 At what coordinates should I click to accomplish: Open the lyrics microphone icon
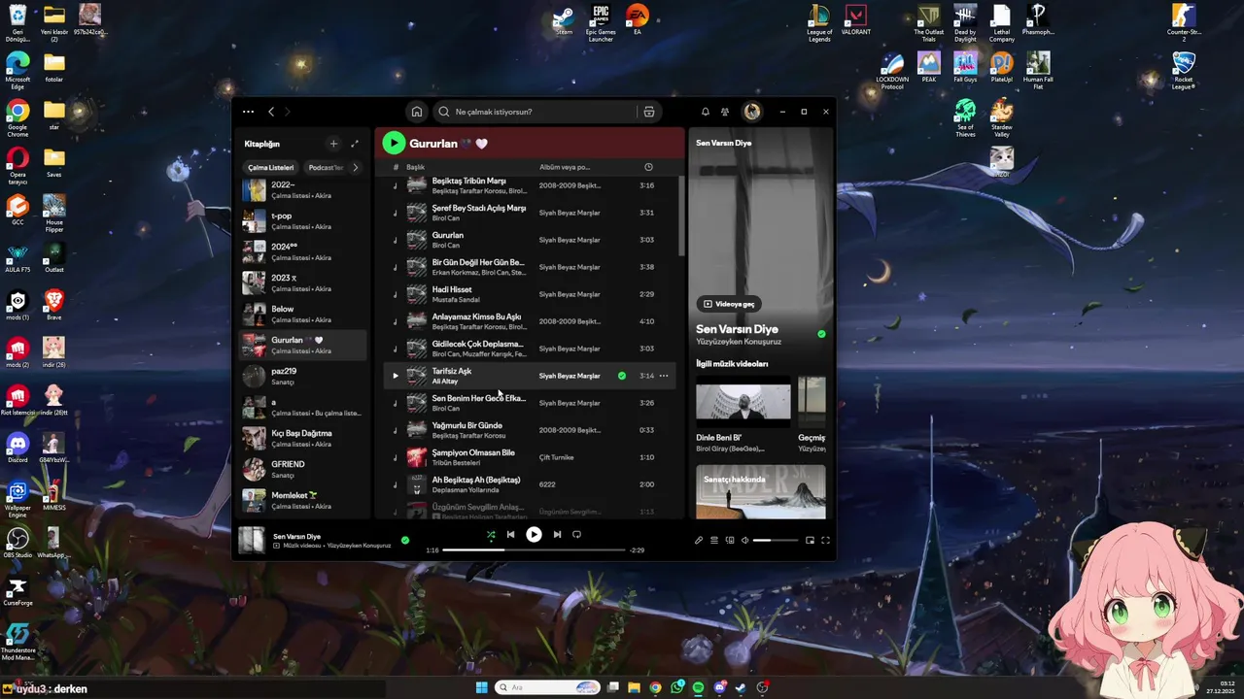pos(699,540)
